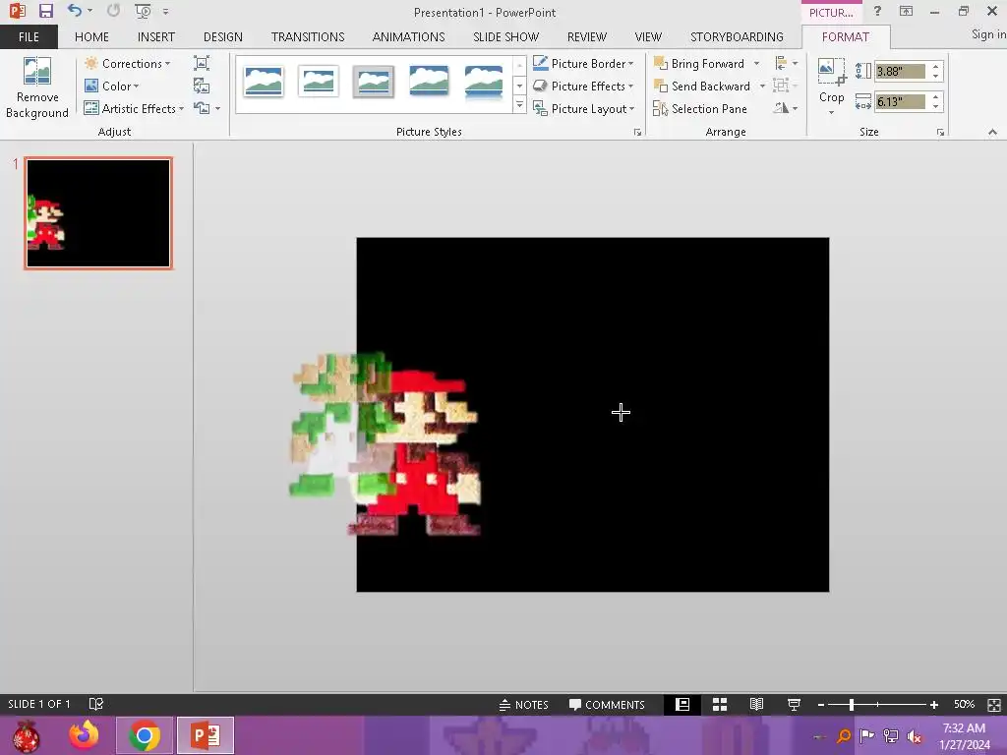
Task: Apply the fifth reflected picture style
Action: (484, 83)
